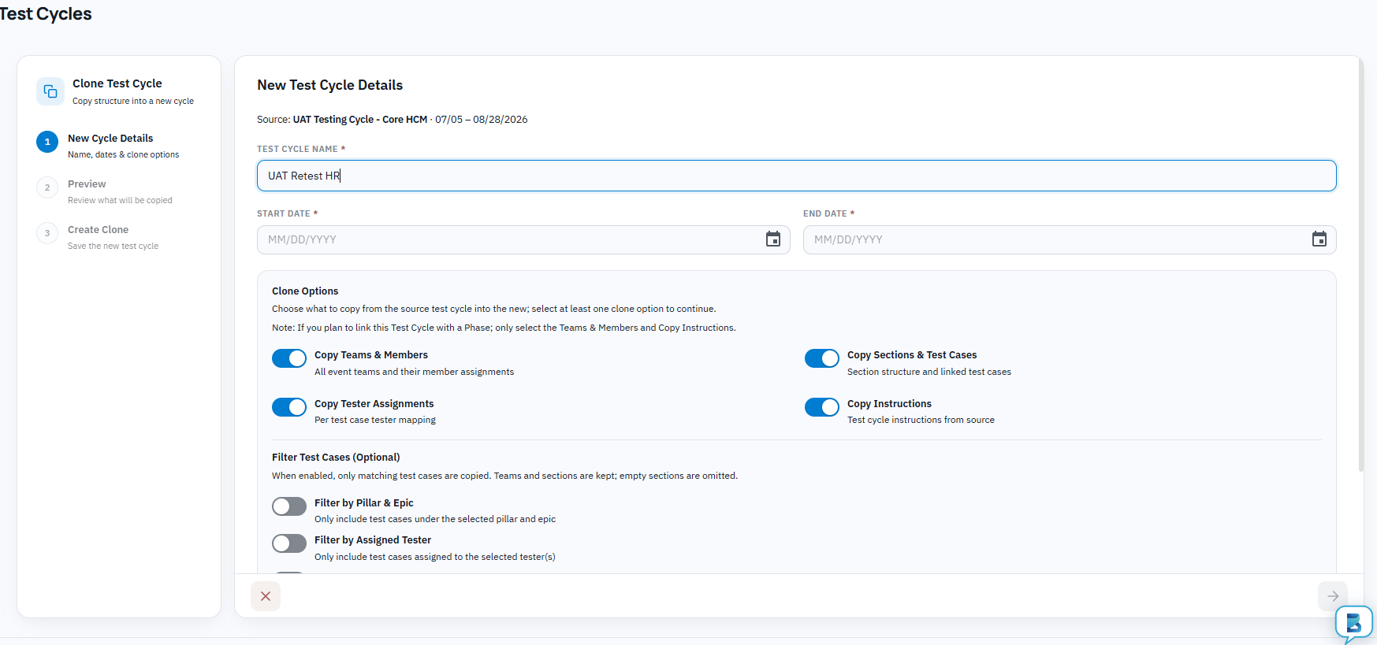Viewport: 1377px width, 645px height.
Task: Click the panel's vertical scrollbar
Action: click(1360, 268)
